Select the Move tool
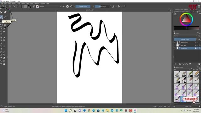Image resolution: width=201 pixels, height=113 pixels. click(4, 31)
